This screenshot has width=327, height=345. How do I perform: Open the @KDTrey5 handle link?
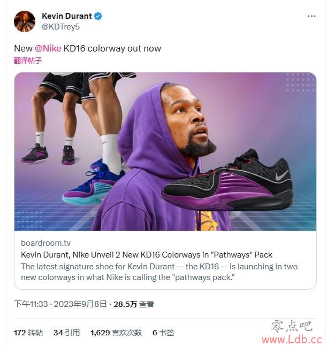coord(60,27)
